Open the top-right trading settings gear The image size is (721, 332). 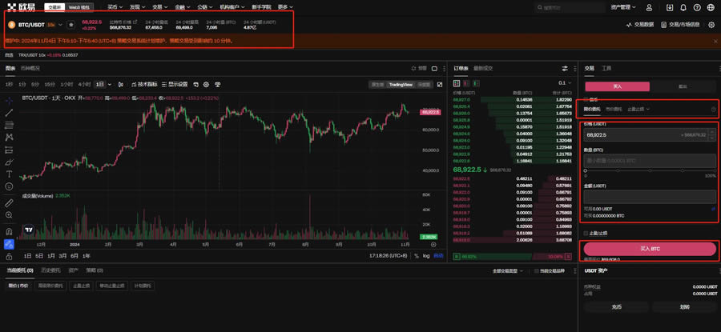(711, 25)
